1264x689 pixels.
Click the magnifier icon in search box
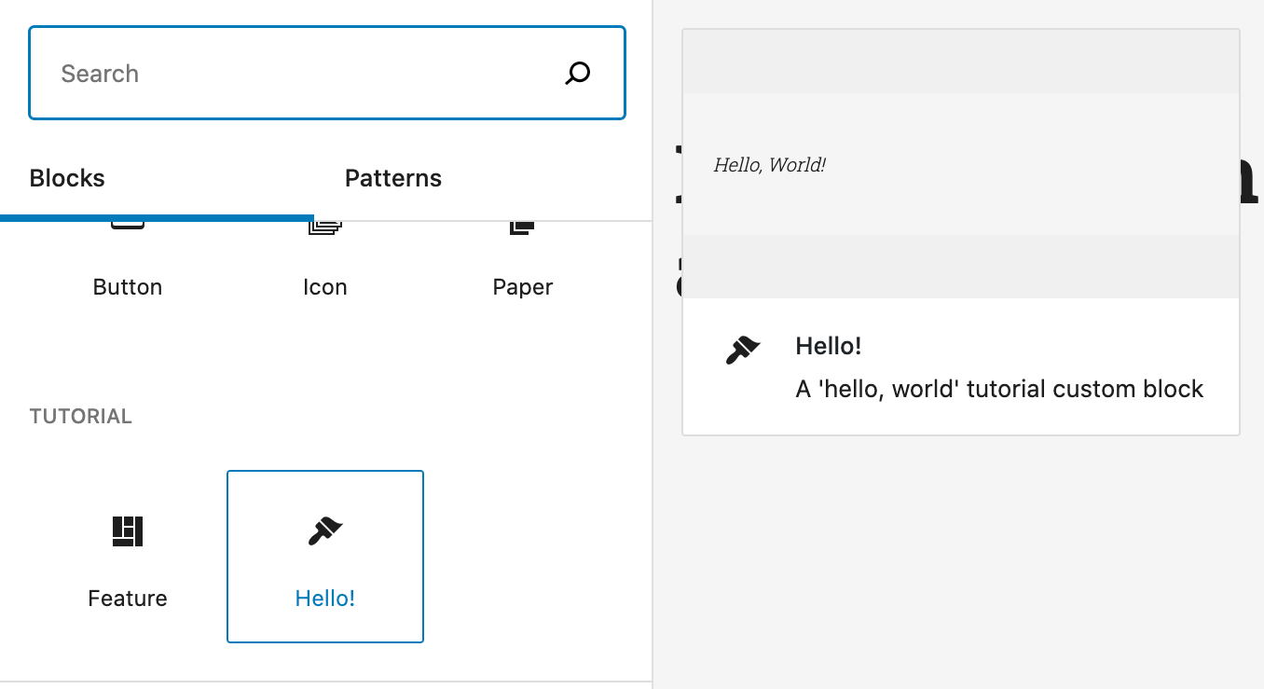coord(578,74)
